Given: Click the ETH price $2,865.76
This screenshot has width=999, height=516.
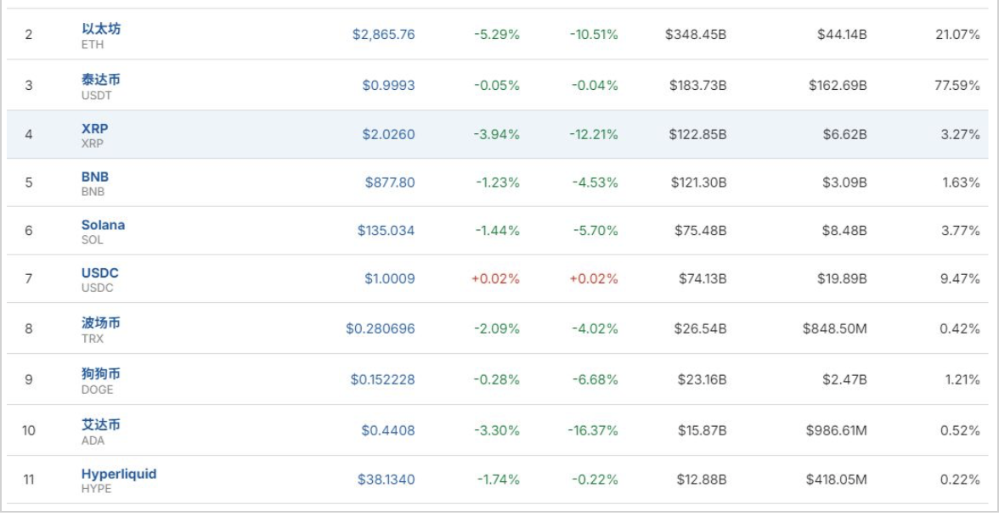Looking at the screenshot, I should (x=384, y=35).
